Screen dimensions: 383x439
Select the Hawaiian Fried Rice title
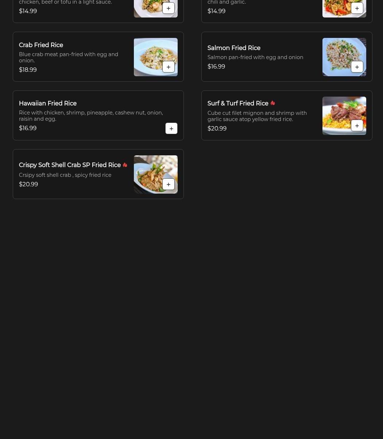(x=48, y=104)
